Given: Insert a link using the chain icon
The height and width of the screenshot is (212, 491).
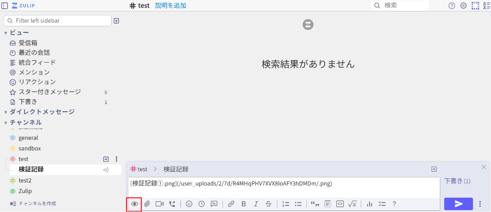Looking at the screenshot, I should [x=231, y=204].
